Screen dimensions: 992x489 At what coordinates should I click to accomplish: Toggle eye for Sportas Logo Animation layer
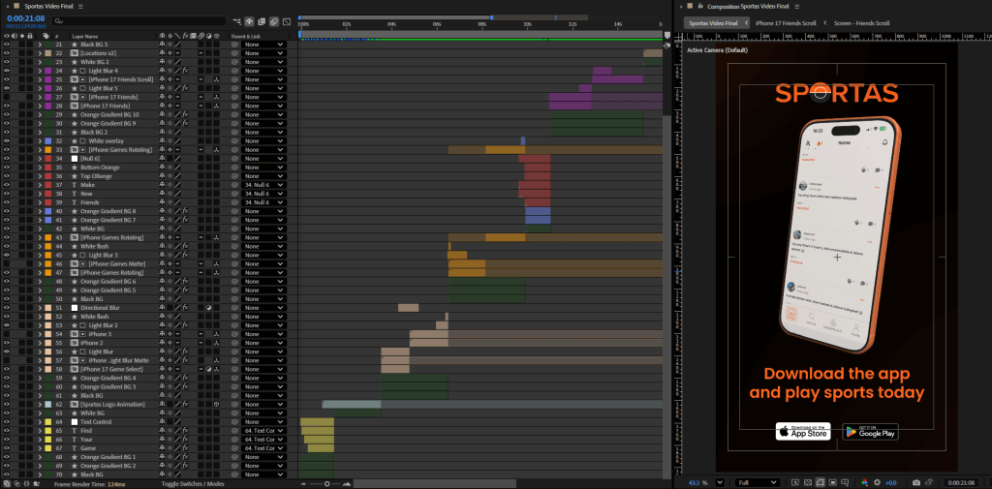(7, 404)
